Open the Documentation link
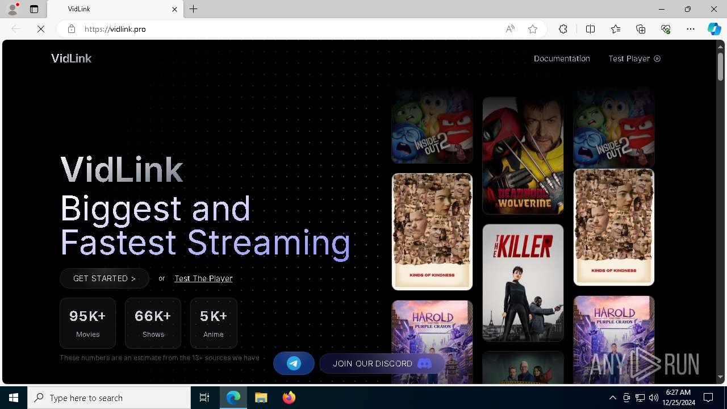The height and width of the screenshot is (409, 727). click(x=562, y=59)
